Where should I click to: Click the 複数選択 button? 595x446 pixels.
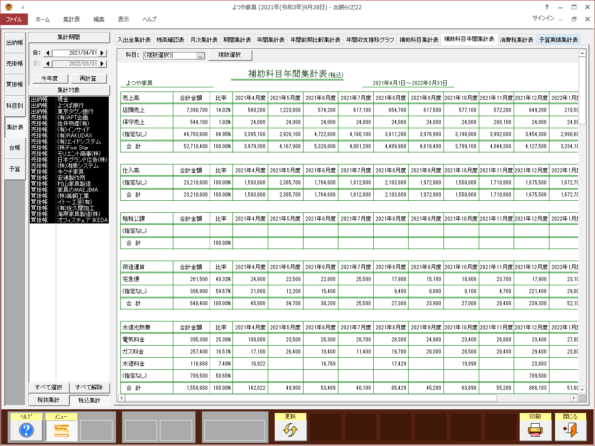click(230, 55)
